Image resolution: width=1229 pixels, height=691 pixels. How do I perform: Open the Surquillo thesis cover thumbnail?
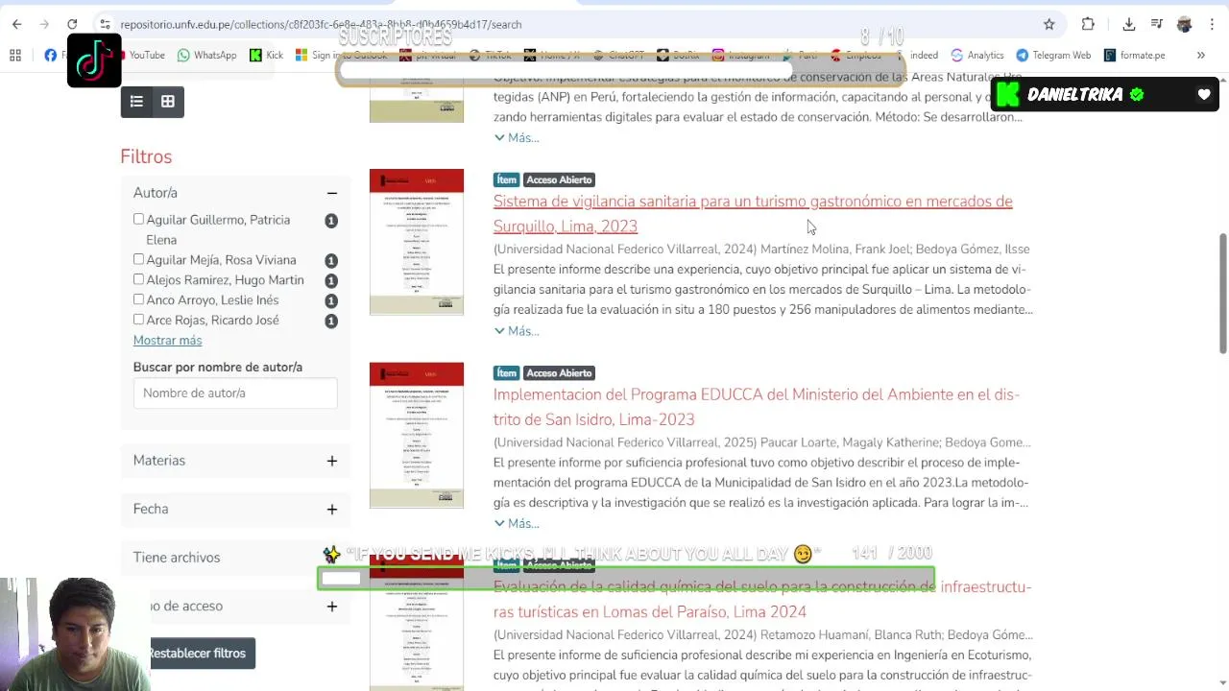coord(417,242)
